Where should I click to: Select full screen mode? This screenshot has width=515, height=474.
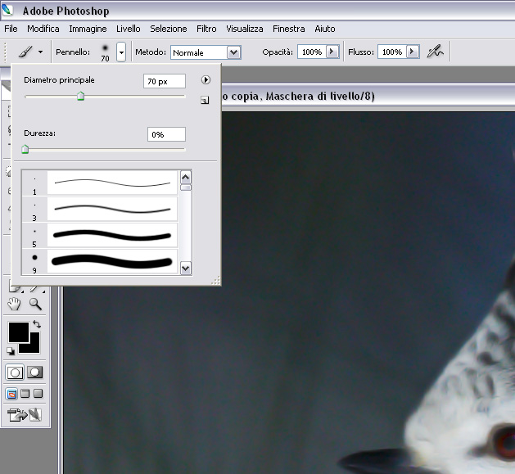point(38,393)
